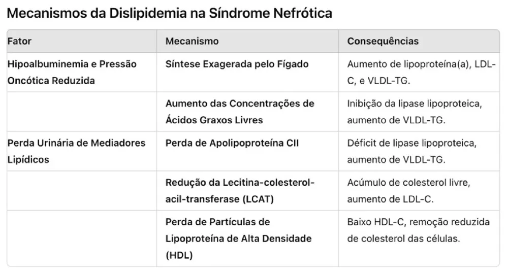The image size is (508, 274).
Task: Select the Mecanismo column header
Action: tap(192, 41)
